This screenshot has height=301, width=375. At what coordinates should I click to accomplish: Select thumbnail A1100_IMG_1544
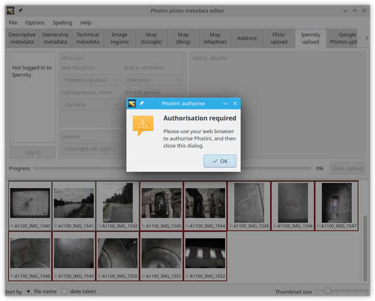pos(205,206)
